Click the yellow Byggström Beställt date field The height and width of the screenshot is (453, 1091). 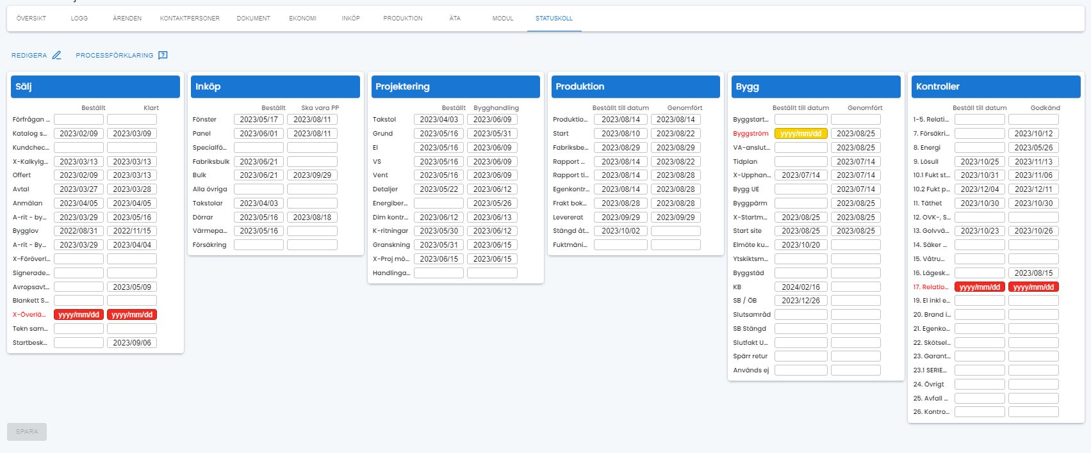[x=801, y=134]
